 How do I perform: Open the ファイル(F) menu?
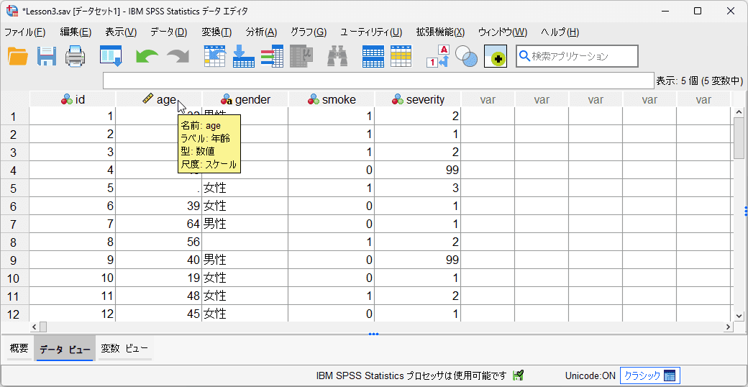[24, 32]
